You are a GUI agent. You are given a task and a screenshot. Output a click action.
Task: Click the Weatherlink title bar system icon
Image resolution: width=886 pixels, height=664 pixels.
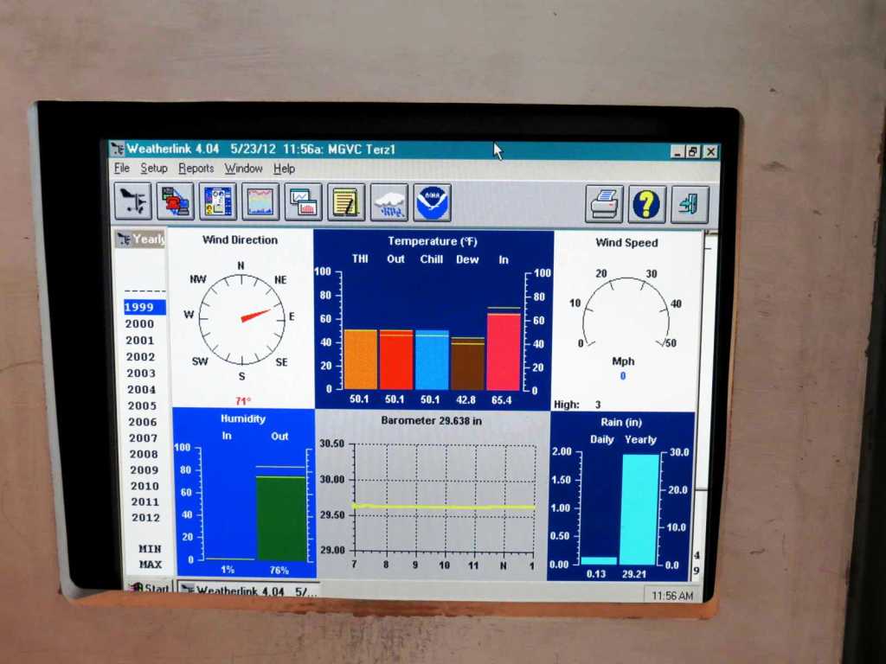pos(118,149)
